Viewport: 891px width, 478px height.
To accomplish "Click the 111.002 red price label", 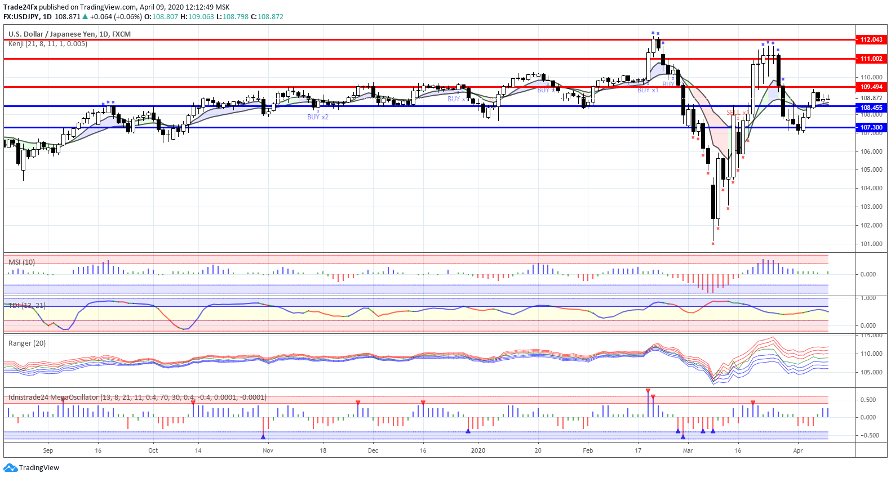I will [x=871, y=59].
